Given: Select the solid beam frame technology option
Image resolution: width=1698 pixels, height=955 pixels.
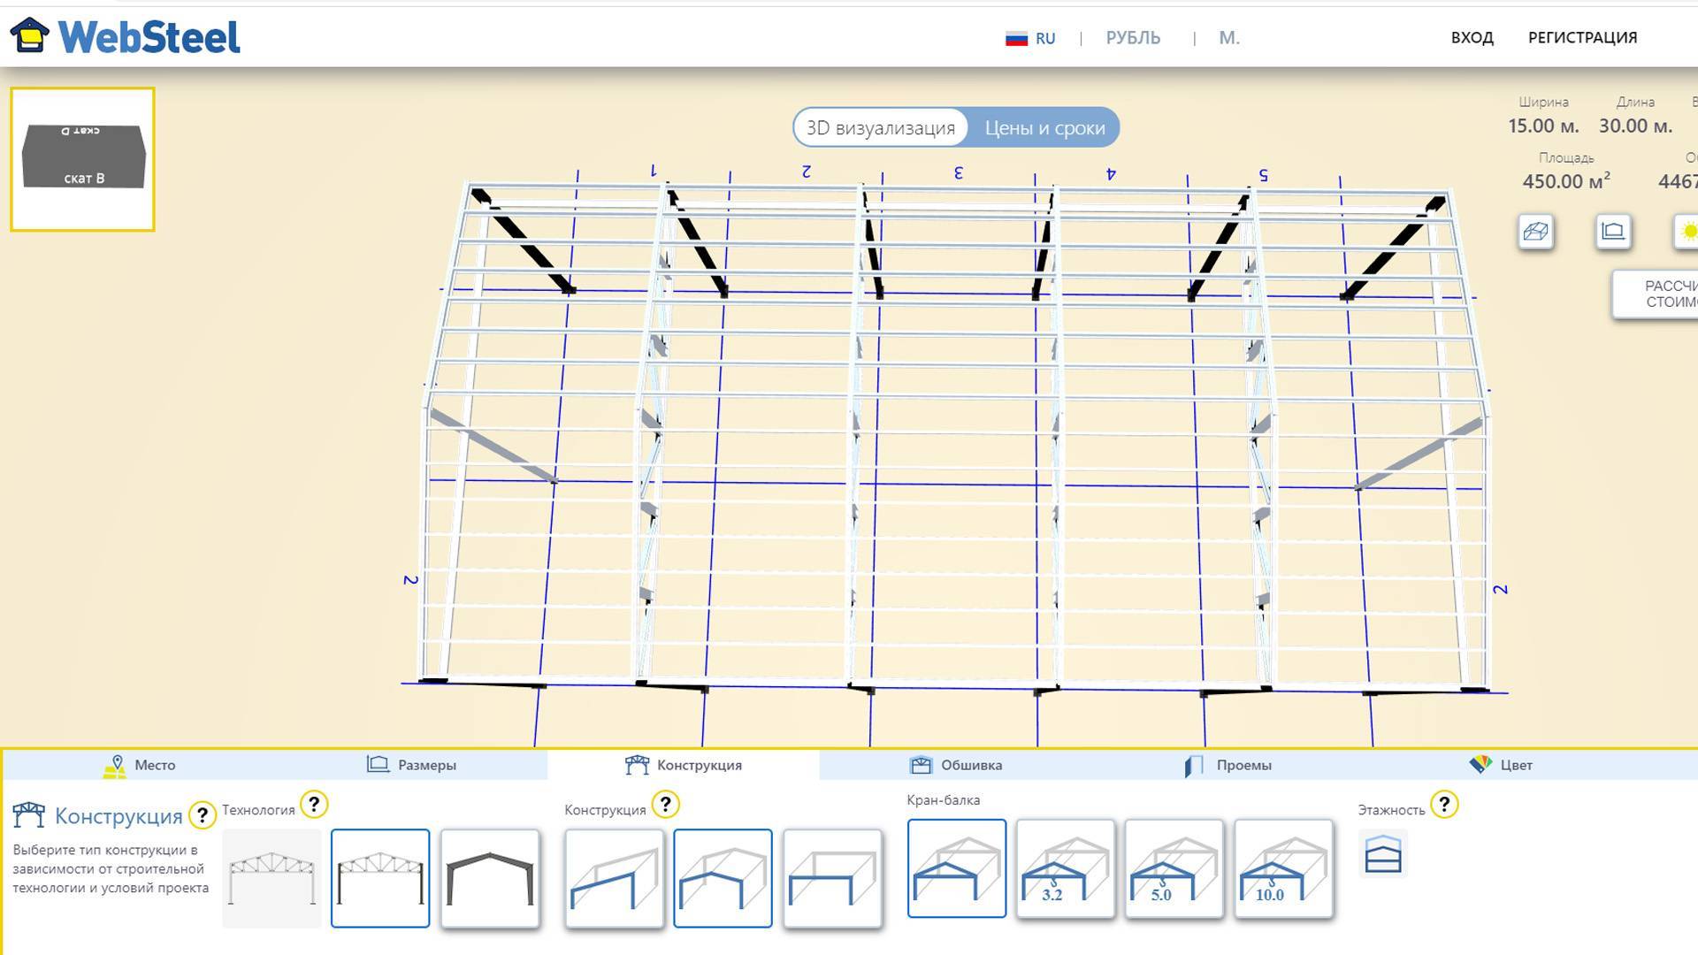Looking at the screenshot, I should coord(490,878).
